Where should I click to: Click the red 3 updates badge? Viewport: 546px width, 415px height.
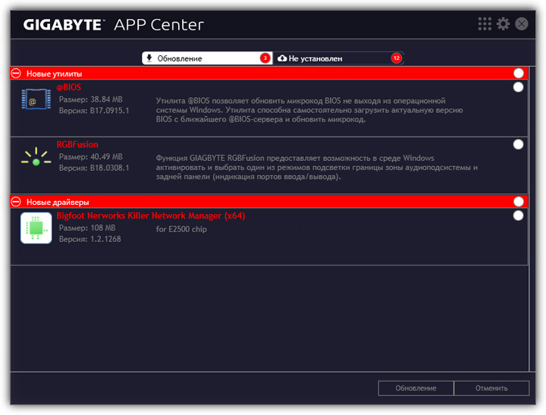click(265, 58)
